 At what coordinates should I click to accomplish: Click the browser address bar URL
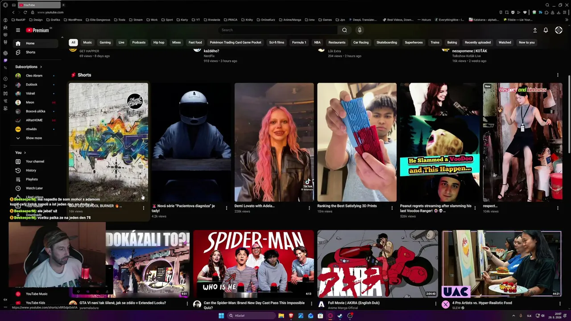50,12
